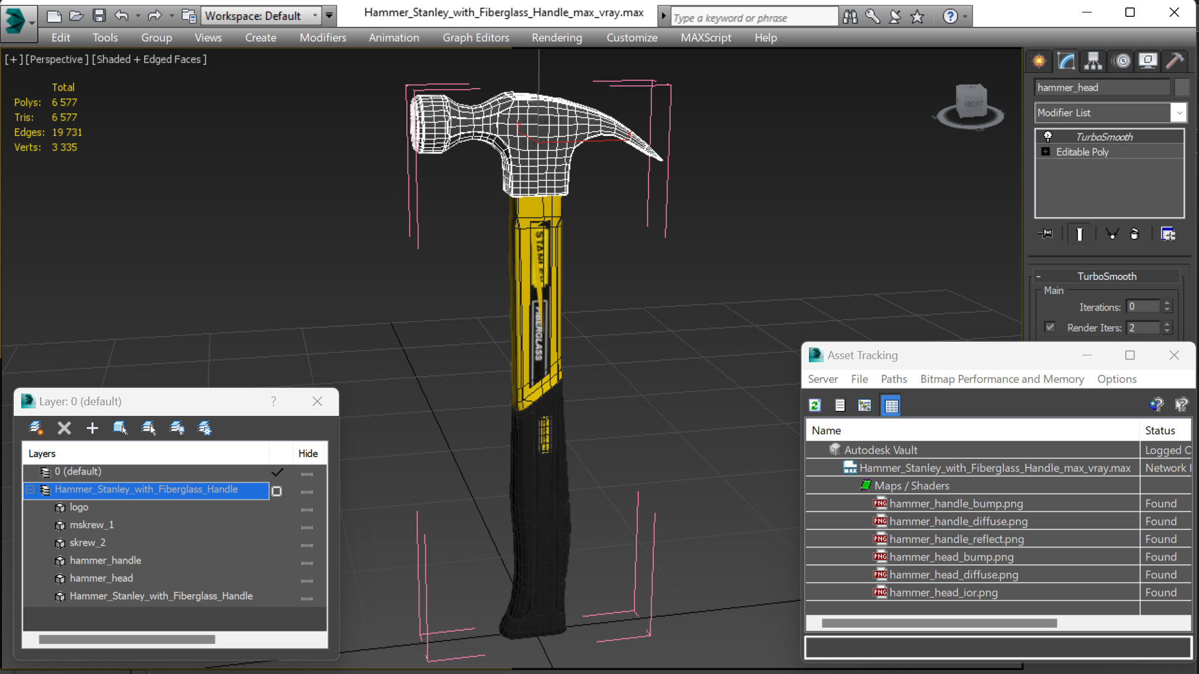Click the box toggle beside Hammer_Stanley_with_Fiberglass_Handle layer
Viewport: 1199px width, 674px height.
click(x=277, y=491)
